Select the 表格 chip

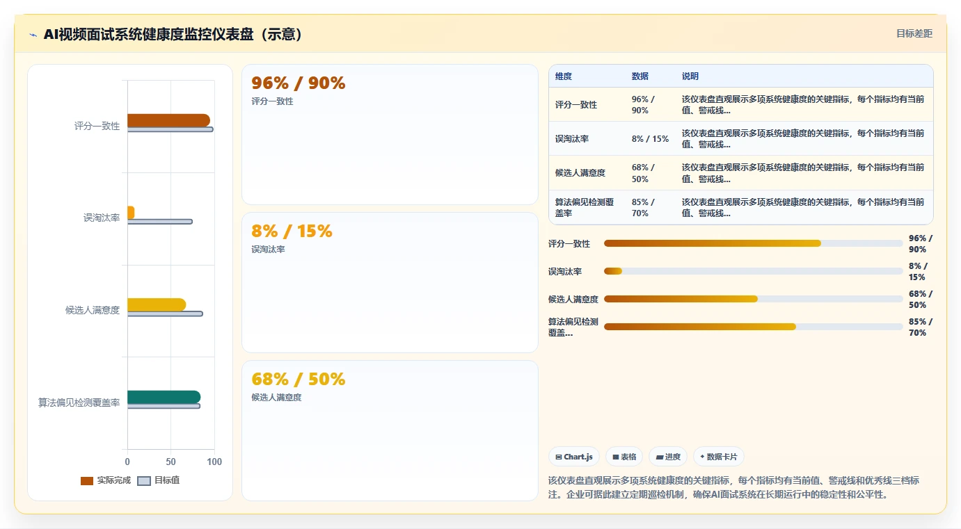(624, 457)
